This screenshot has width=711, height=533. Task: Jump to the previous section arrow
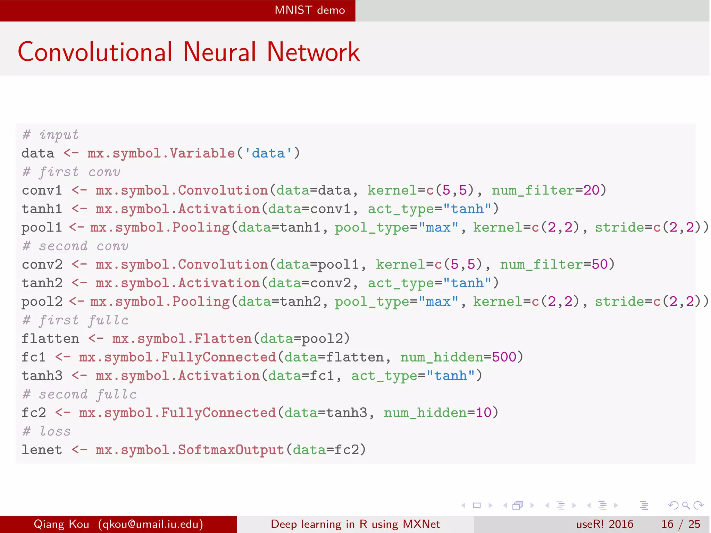[589, 506]
